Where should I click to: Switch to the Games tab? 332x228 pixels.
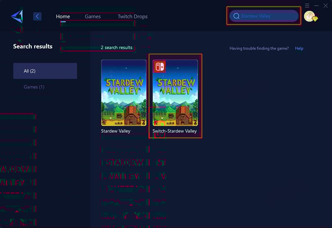click(93, 17)
